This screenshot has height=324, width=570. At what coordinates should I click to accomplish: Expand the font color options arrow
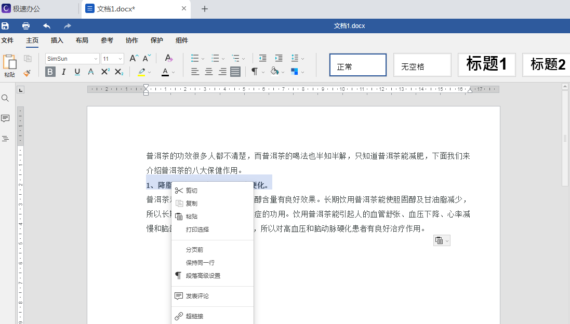click(x=173, y=72)
